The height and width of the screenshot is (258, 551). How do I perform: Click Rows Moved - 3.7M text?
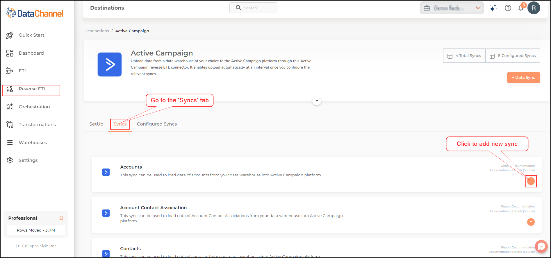[36, 230]
